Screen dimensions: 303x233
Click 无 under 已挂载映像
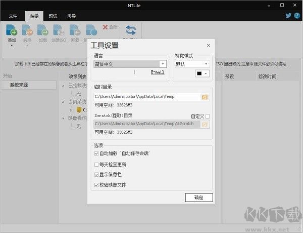[x=78, y=94]
